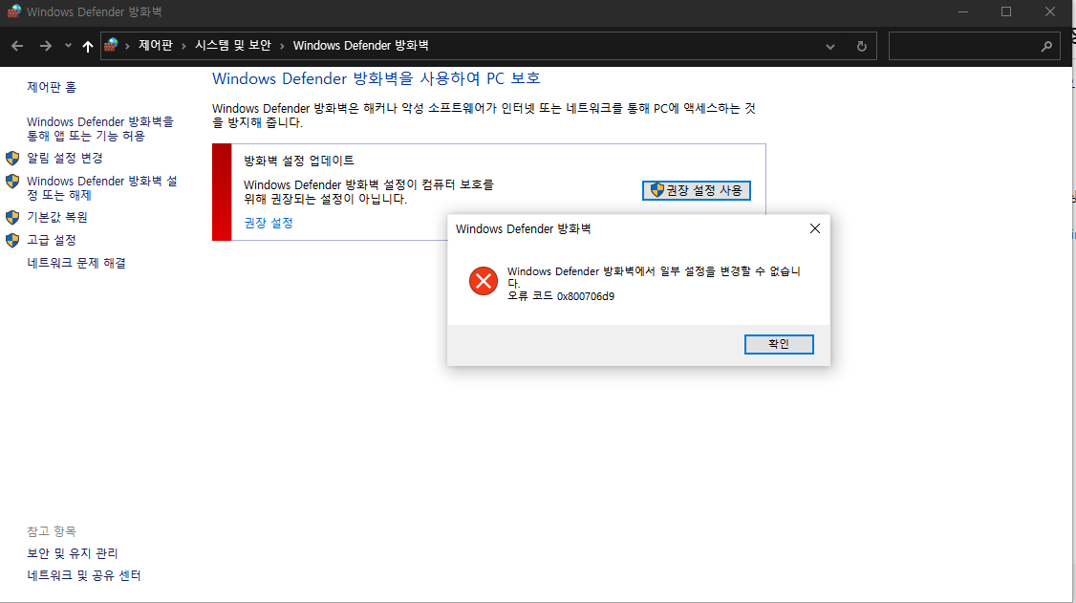Open the 제어판 breadcrumb
This screenshot has width=1076, height=603.
(156, 45)
